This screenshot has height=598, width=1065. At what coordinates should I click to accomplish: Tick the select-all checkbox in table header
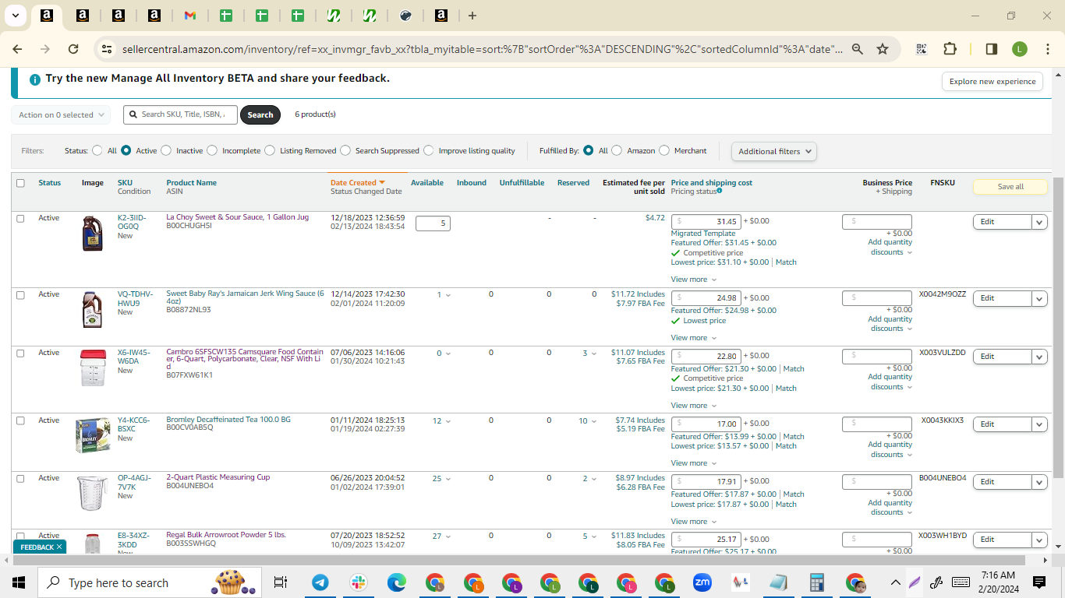[20, 183]
